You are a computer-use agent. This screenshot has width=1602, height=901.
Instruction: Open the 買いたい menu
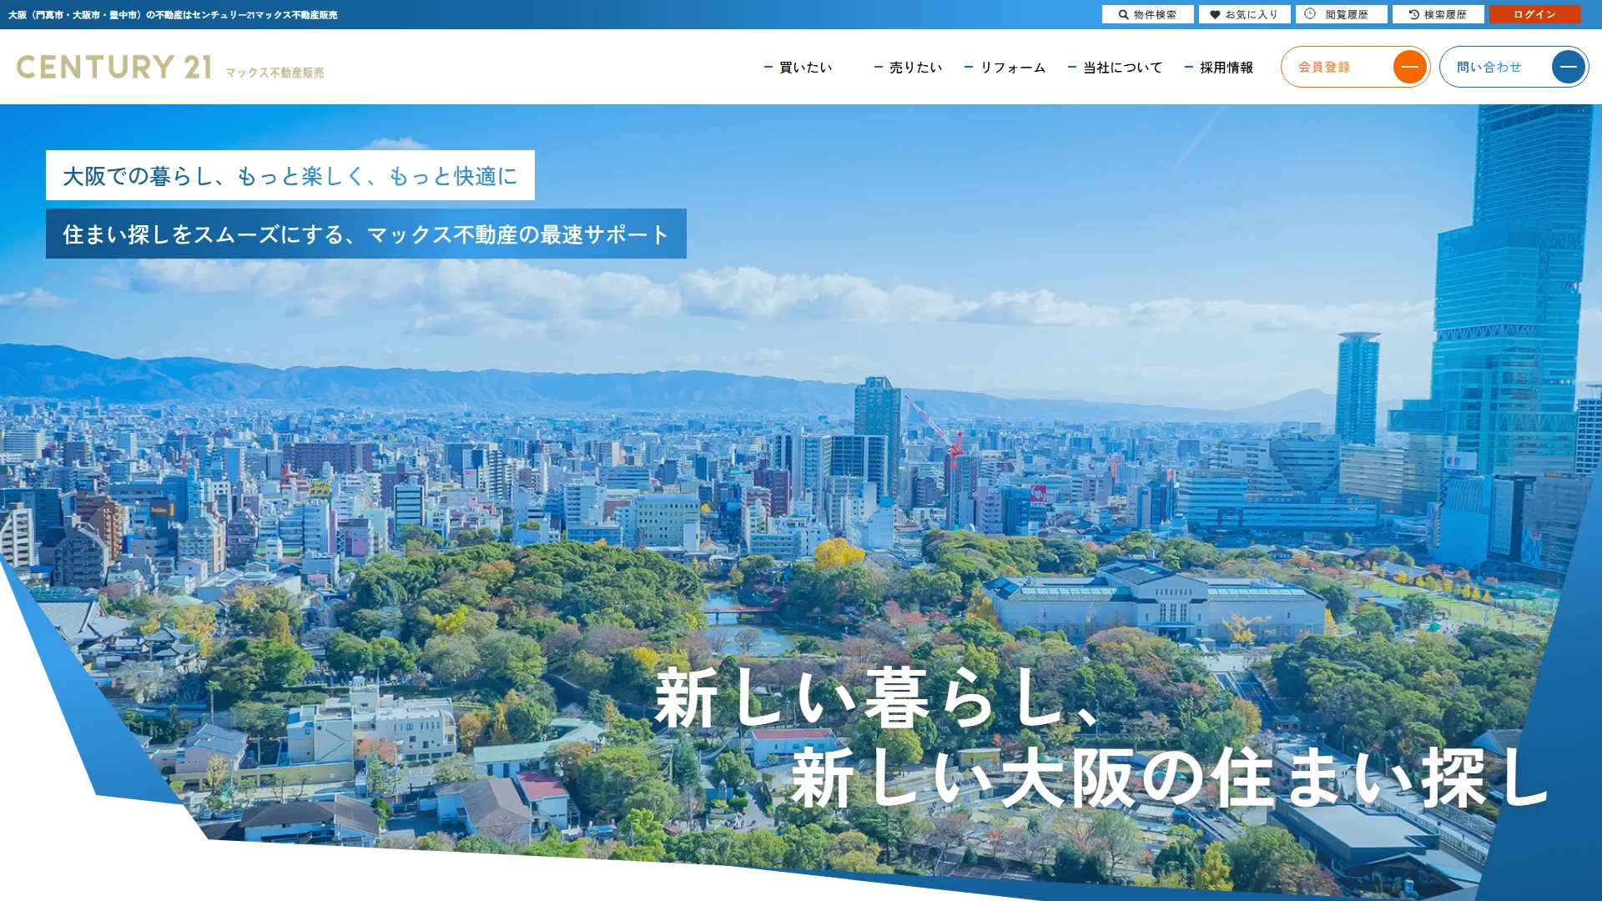click(x=798, y=68)
